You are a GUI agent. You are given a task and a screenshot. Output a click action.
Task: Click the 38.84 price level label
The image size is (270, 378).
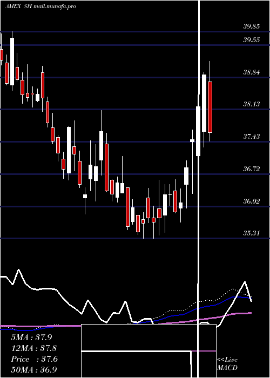pyautogui.click(x=251, y=72)
